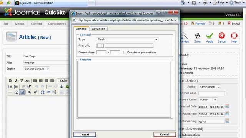This screenshot has width=246, height=138.
Task: Click the Save floppy disk icon
Action: (x=197, y=36)
